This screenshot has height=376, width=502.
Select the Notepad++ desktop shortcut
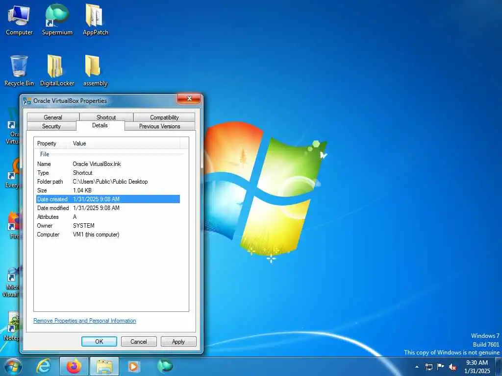tap(12, 326)
